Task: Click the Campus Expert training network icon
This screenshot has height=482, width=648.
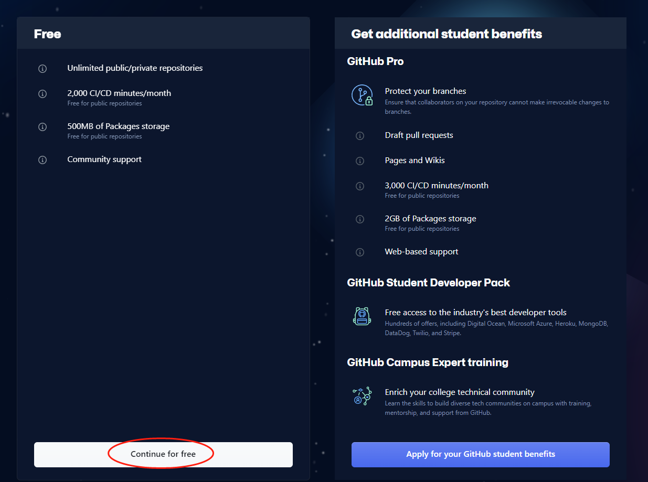Action: pyautogui.click(x=362, y=396)
